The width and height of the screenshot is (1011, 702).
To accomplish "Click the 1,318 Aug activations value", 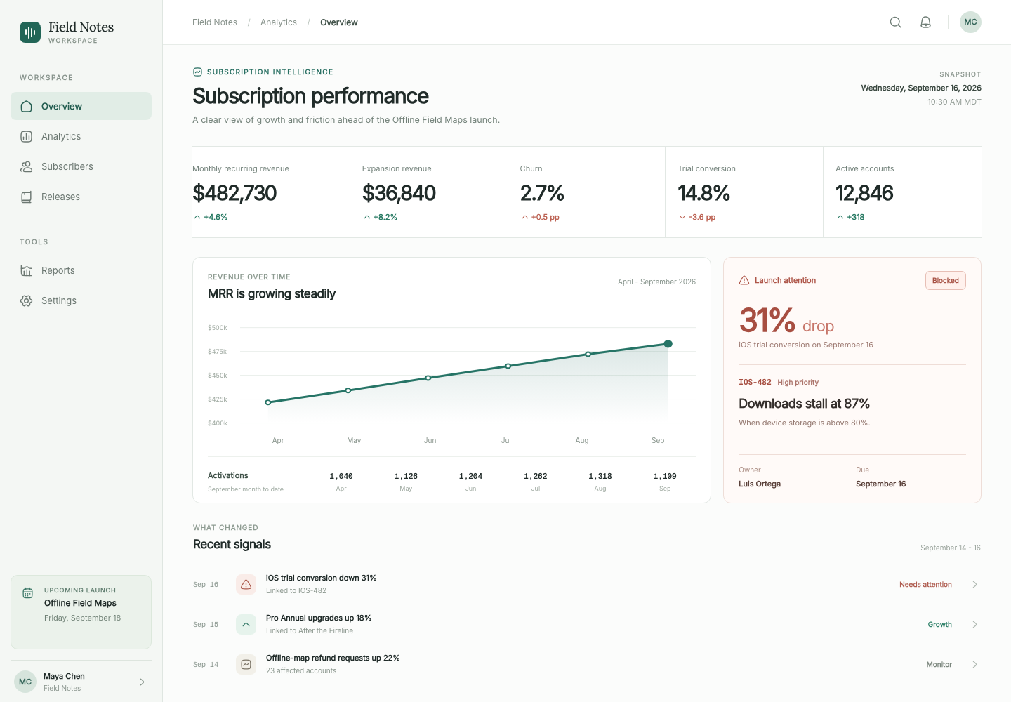I will tap(600, 476).
